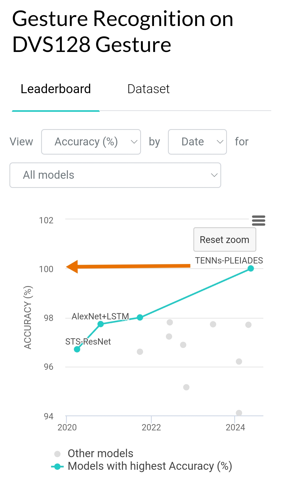The width and height of the screenshot is (283, 480).
Task: Click the TENNs-PLEIADES label text
Action: pos(229,260)
